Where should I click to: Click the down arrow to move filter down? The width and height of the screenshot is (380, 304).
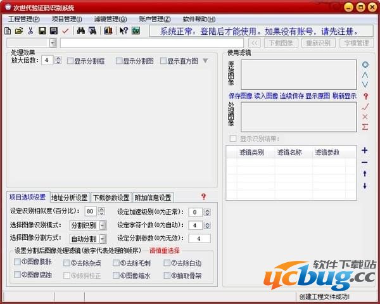point(365,186)
